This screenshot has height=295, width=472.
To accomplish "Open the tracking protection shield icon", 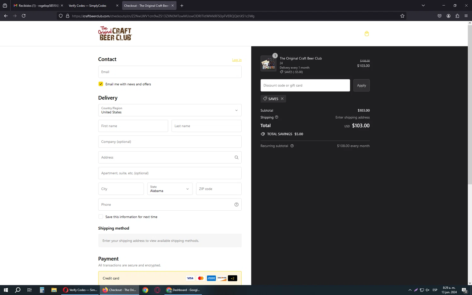I will point(61,16).
